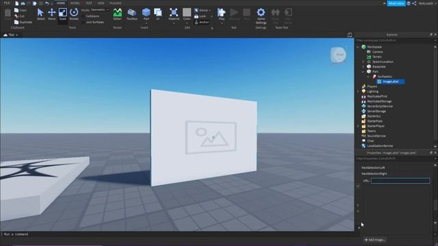Click the Material icon
The height and width of the screenshot is (246, 438).
[x=173, y=12]
